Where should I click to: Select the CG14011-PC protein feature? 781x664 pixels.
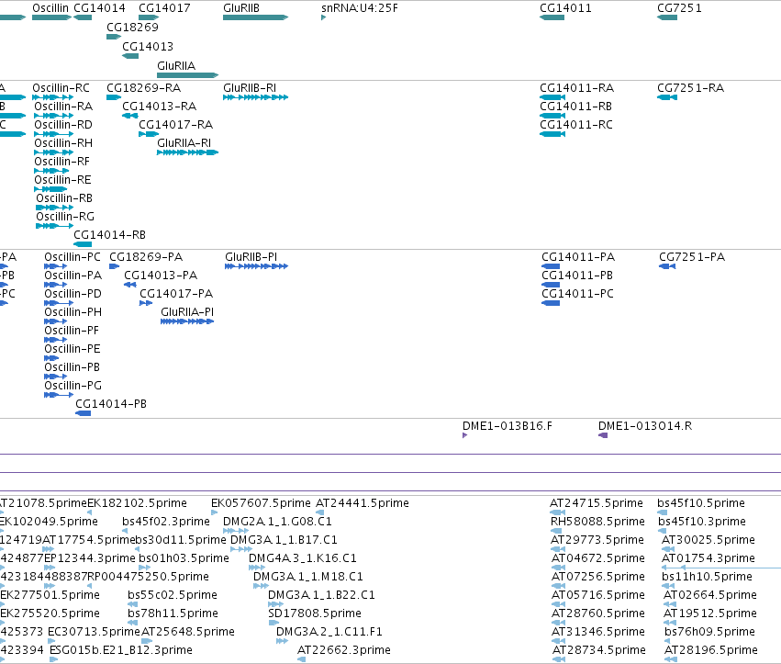pos(551,303)
